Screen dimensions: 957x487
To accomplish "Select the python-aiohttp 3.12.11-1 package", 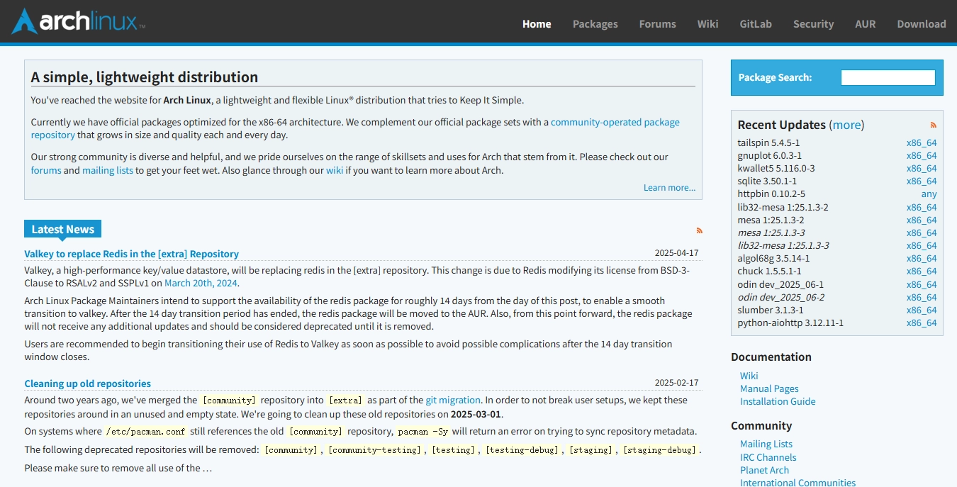I will (x=790, y=323).
